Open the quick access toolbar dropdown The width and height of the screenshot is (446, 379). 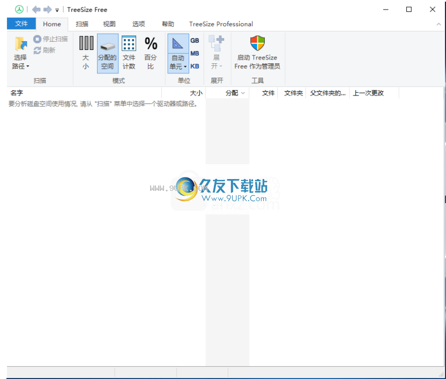57,10
